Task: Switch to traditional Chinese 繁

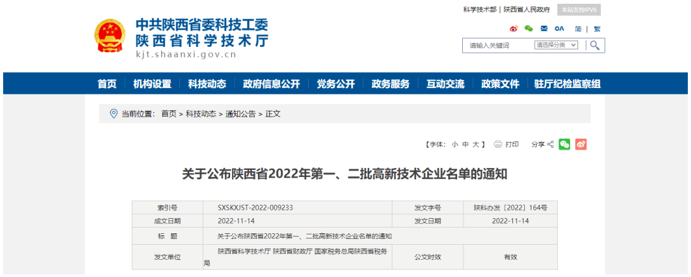Action: (597, 29)
